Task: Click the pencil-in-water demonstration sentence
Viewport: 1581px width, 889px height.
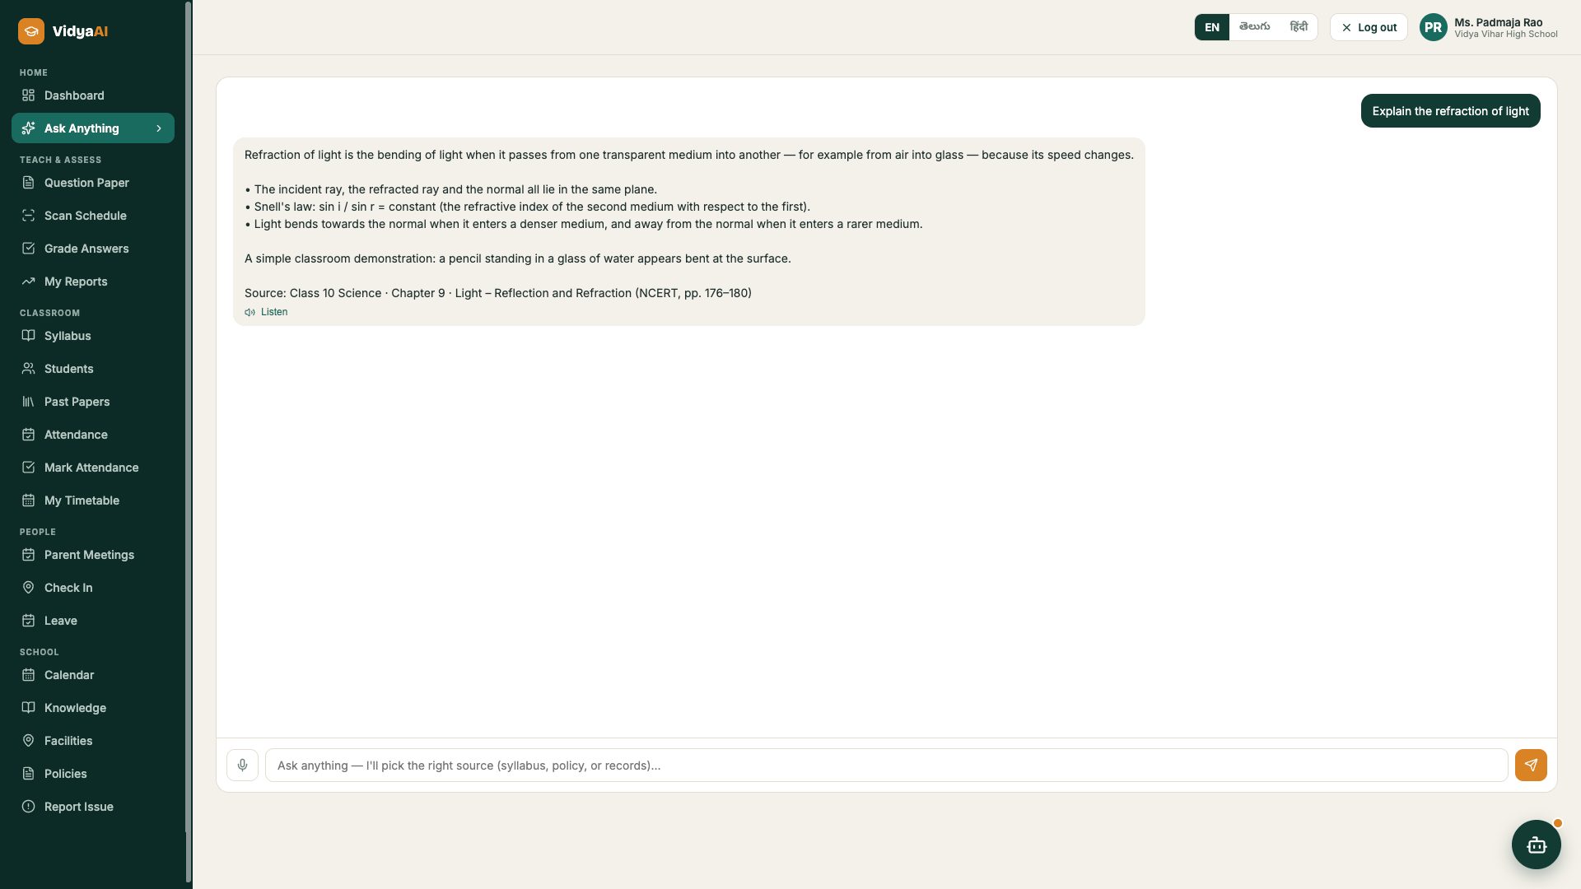Action: click(518, 258)
